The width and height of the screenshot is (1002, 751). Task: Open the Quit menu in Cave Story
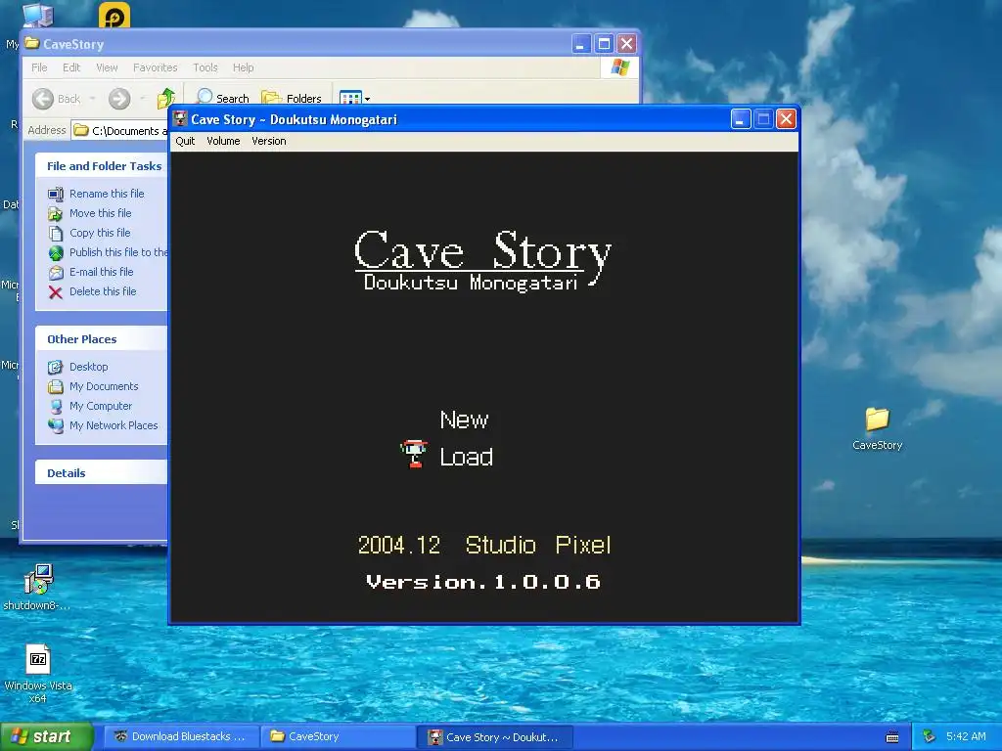[185, 141]
